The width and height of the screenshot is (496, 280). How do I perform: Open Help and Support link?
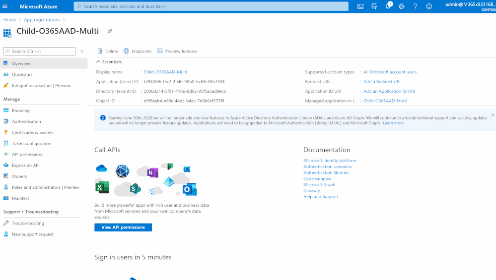pos(321,197)
